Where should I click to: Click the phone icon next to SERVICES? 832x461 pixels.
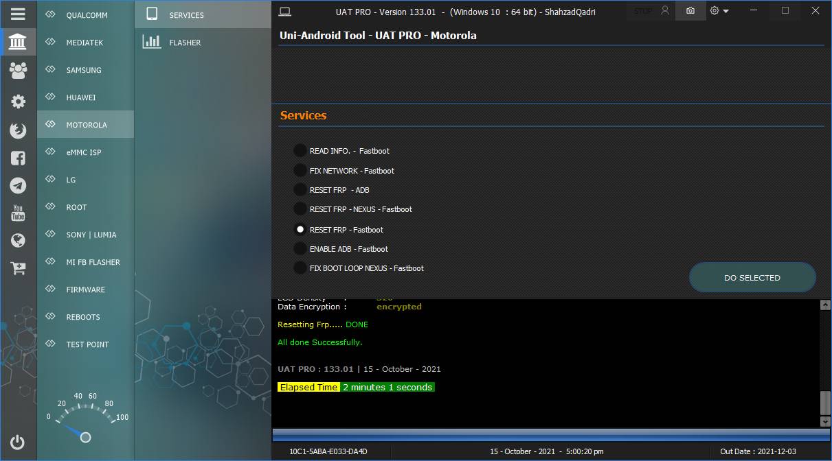point(152,14)
